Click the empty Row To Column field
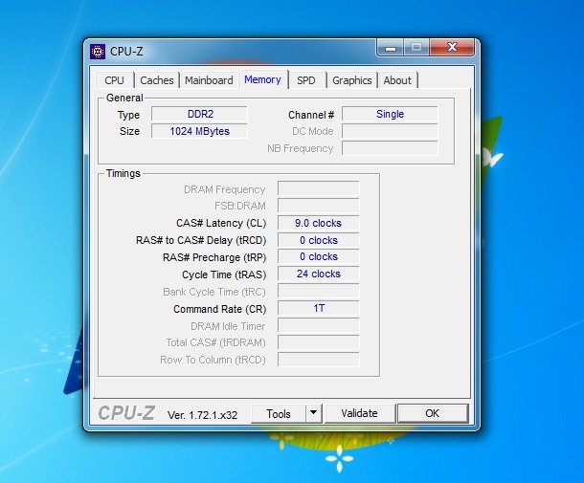The width and height of the screenshot is (584, 483). click(319, 360)
